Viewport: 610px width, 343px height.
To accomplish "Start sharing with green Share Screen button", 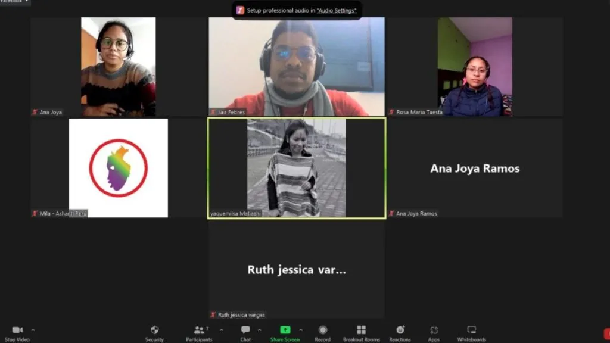I will [x=285, y=330].
